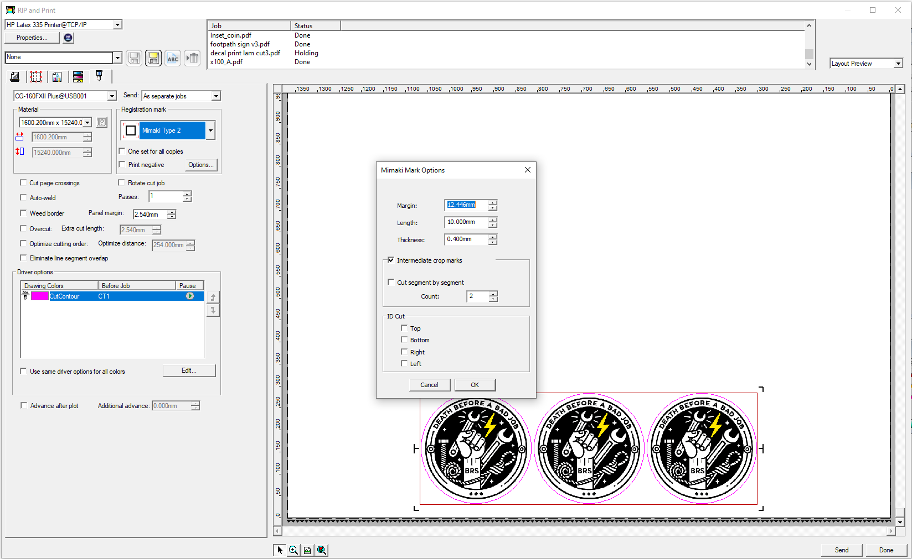Click the yellow save-as preset floppy icon

(153, 58)
